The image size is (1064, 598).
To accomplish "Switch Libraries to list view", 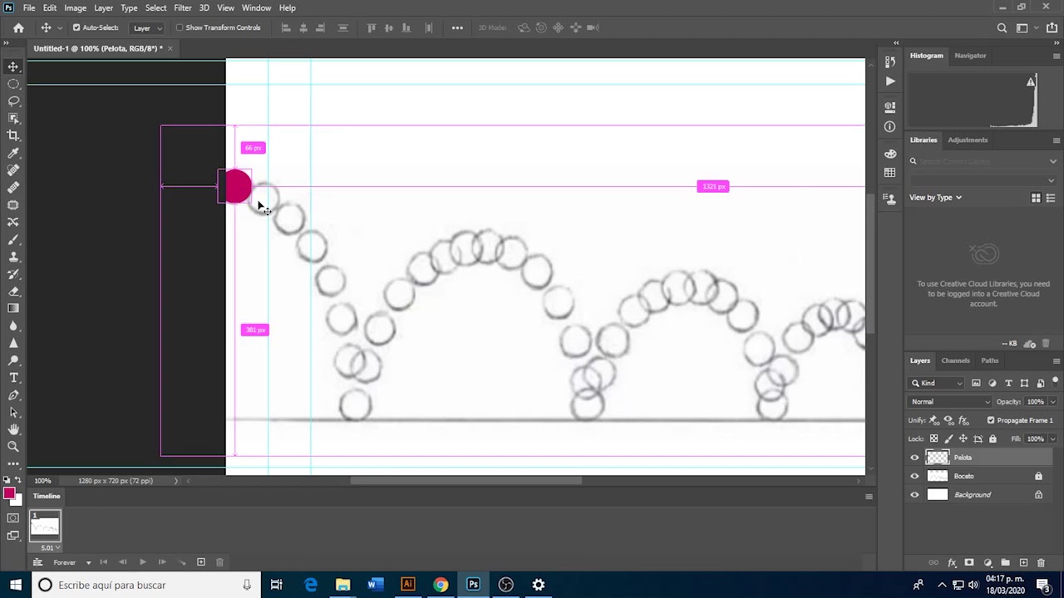I will 1051,198.
